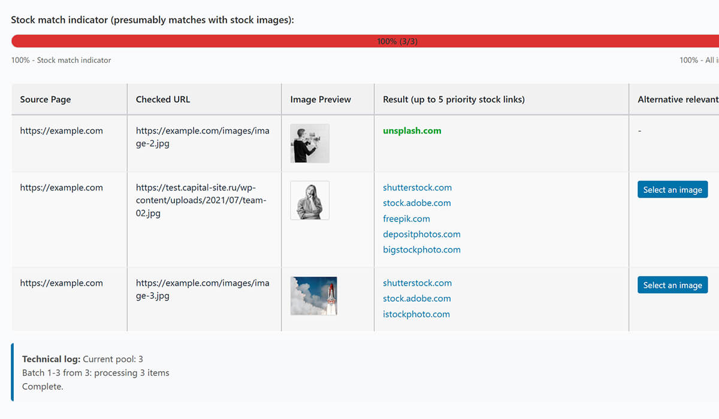The height and width of the screenshot is (419, 719).
Task: Click the Source Page column header
Action: [46, 99]
